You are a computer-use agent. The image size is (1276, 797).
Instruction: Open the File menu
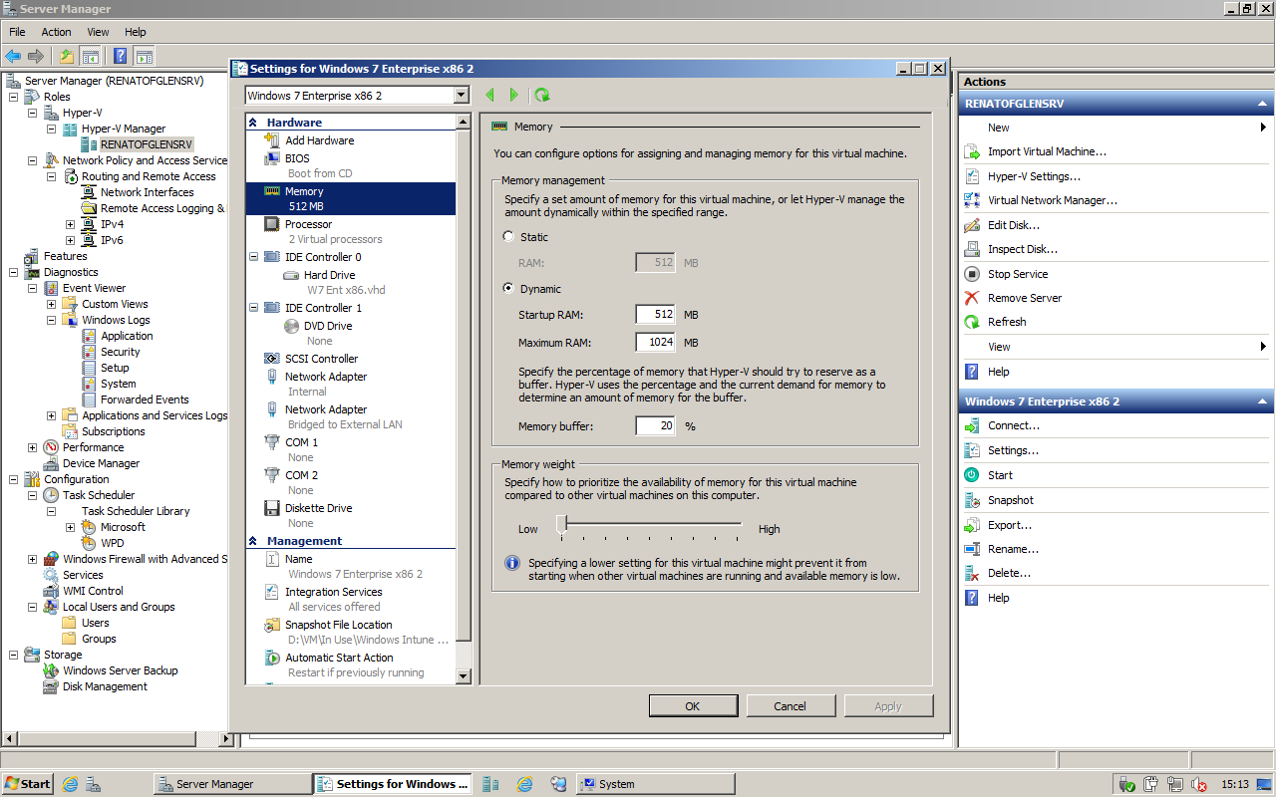17,32
